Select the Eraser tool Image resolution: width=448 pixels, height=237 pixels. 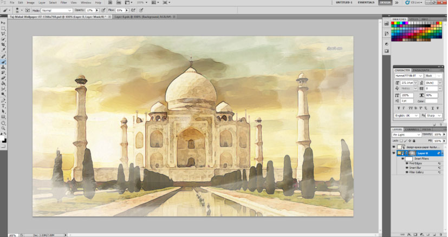3,78
